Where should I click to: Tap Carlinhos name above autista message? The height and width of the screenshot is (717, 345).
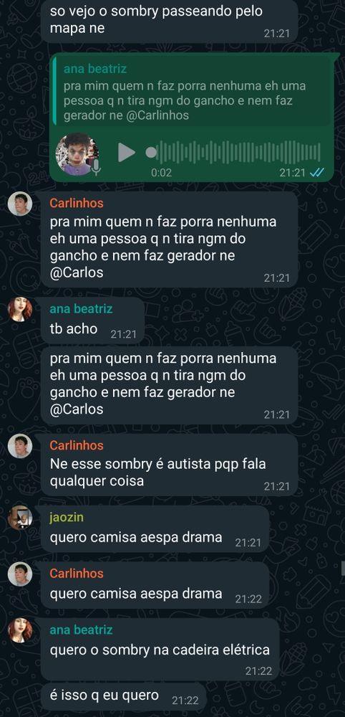click(76, 445)
